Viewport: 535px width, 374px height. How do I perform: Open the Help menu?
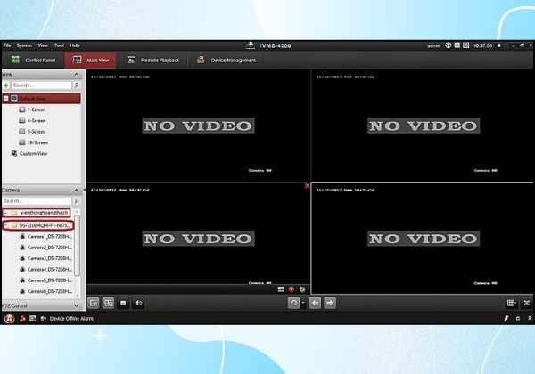(x=75, y=45)
